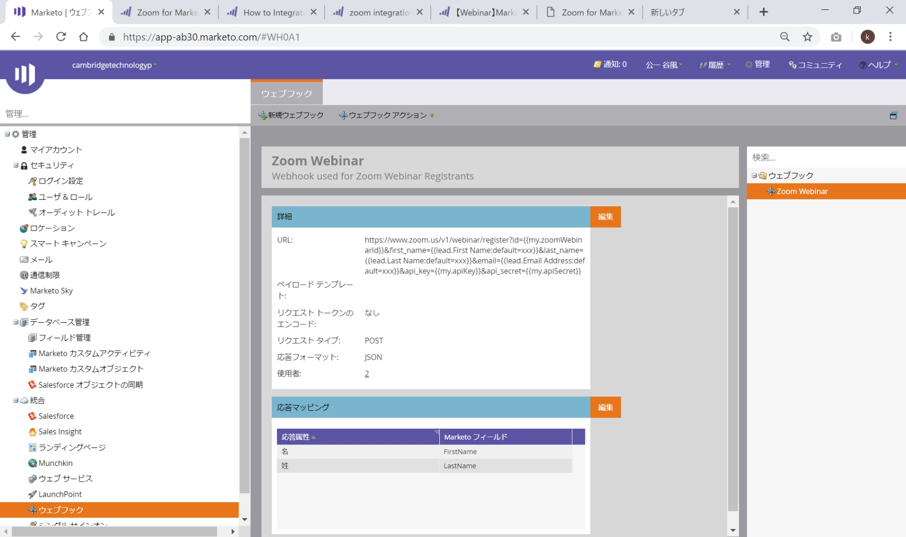Screen dimensions: 906x537
Task: Click the Munchkin icon
Action: (32, 463)
